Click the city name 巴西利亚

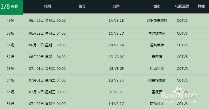157,69
